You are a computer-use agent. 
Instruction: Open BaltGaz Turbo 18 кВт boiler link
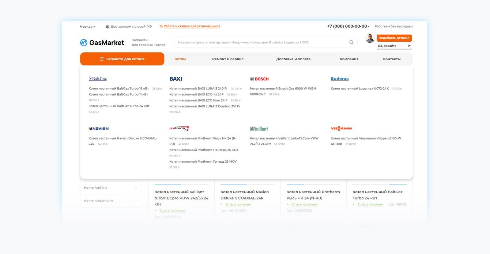point(119,88)
